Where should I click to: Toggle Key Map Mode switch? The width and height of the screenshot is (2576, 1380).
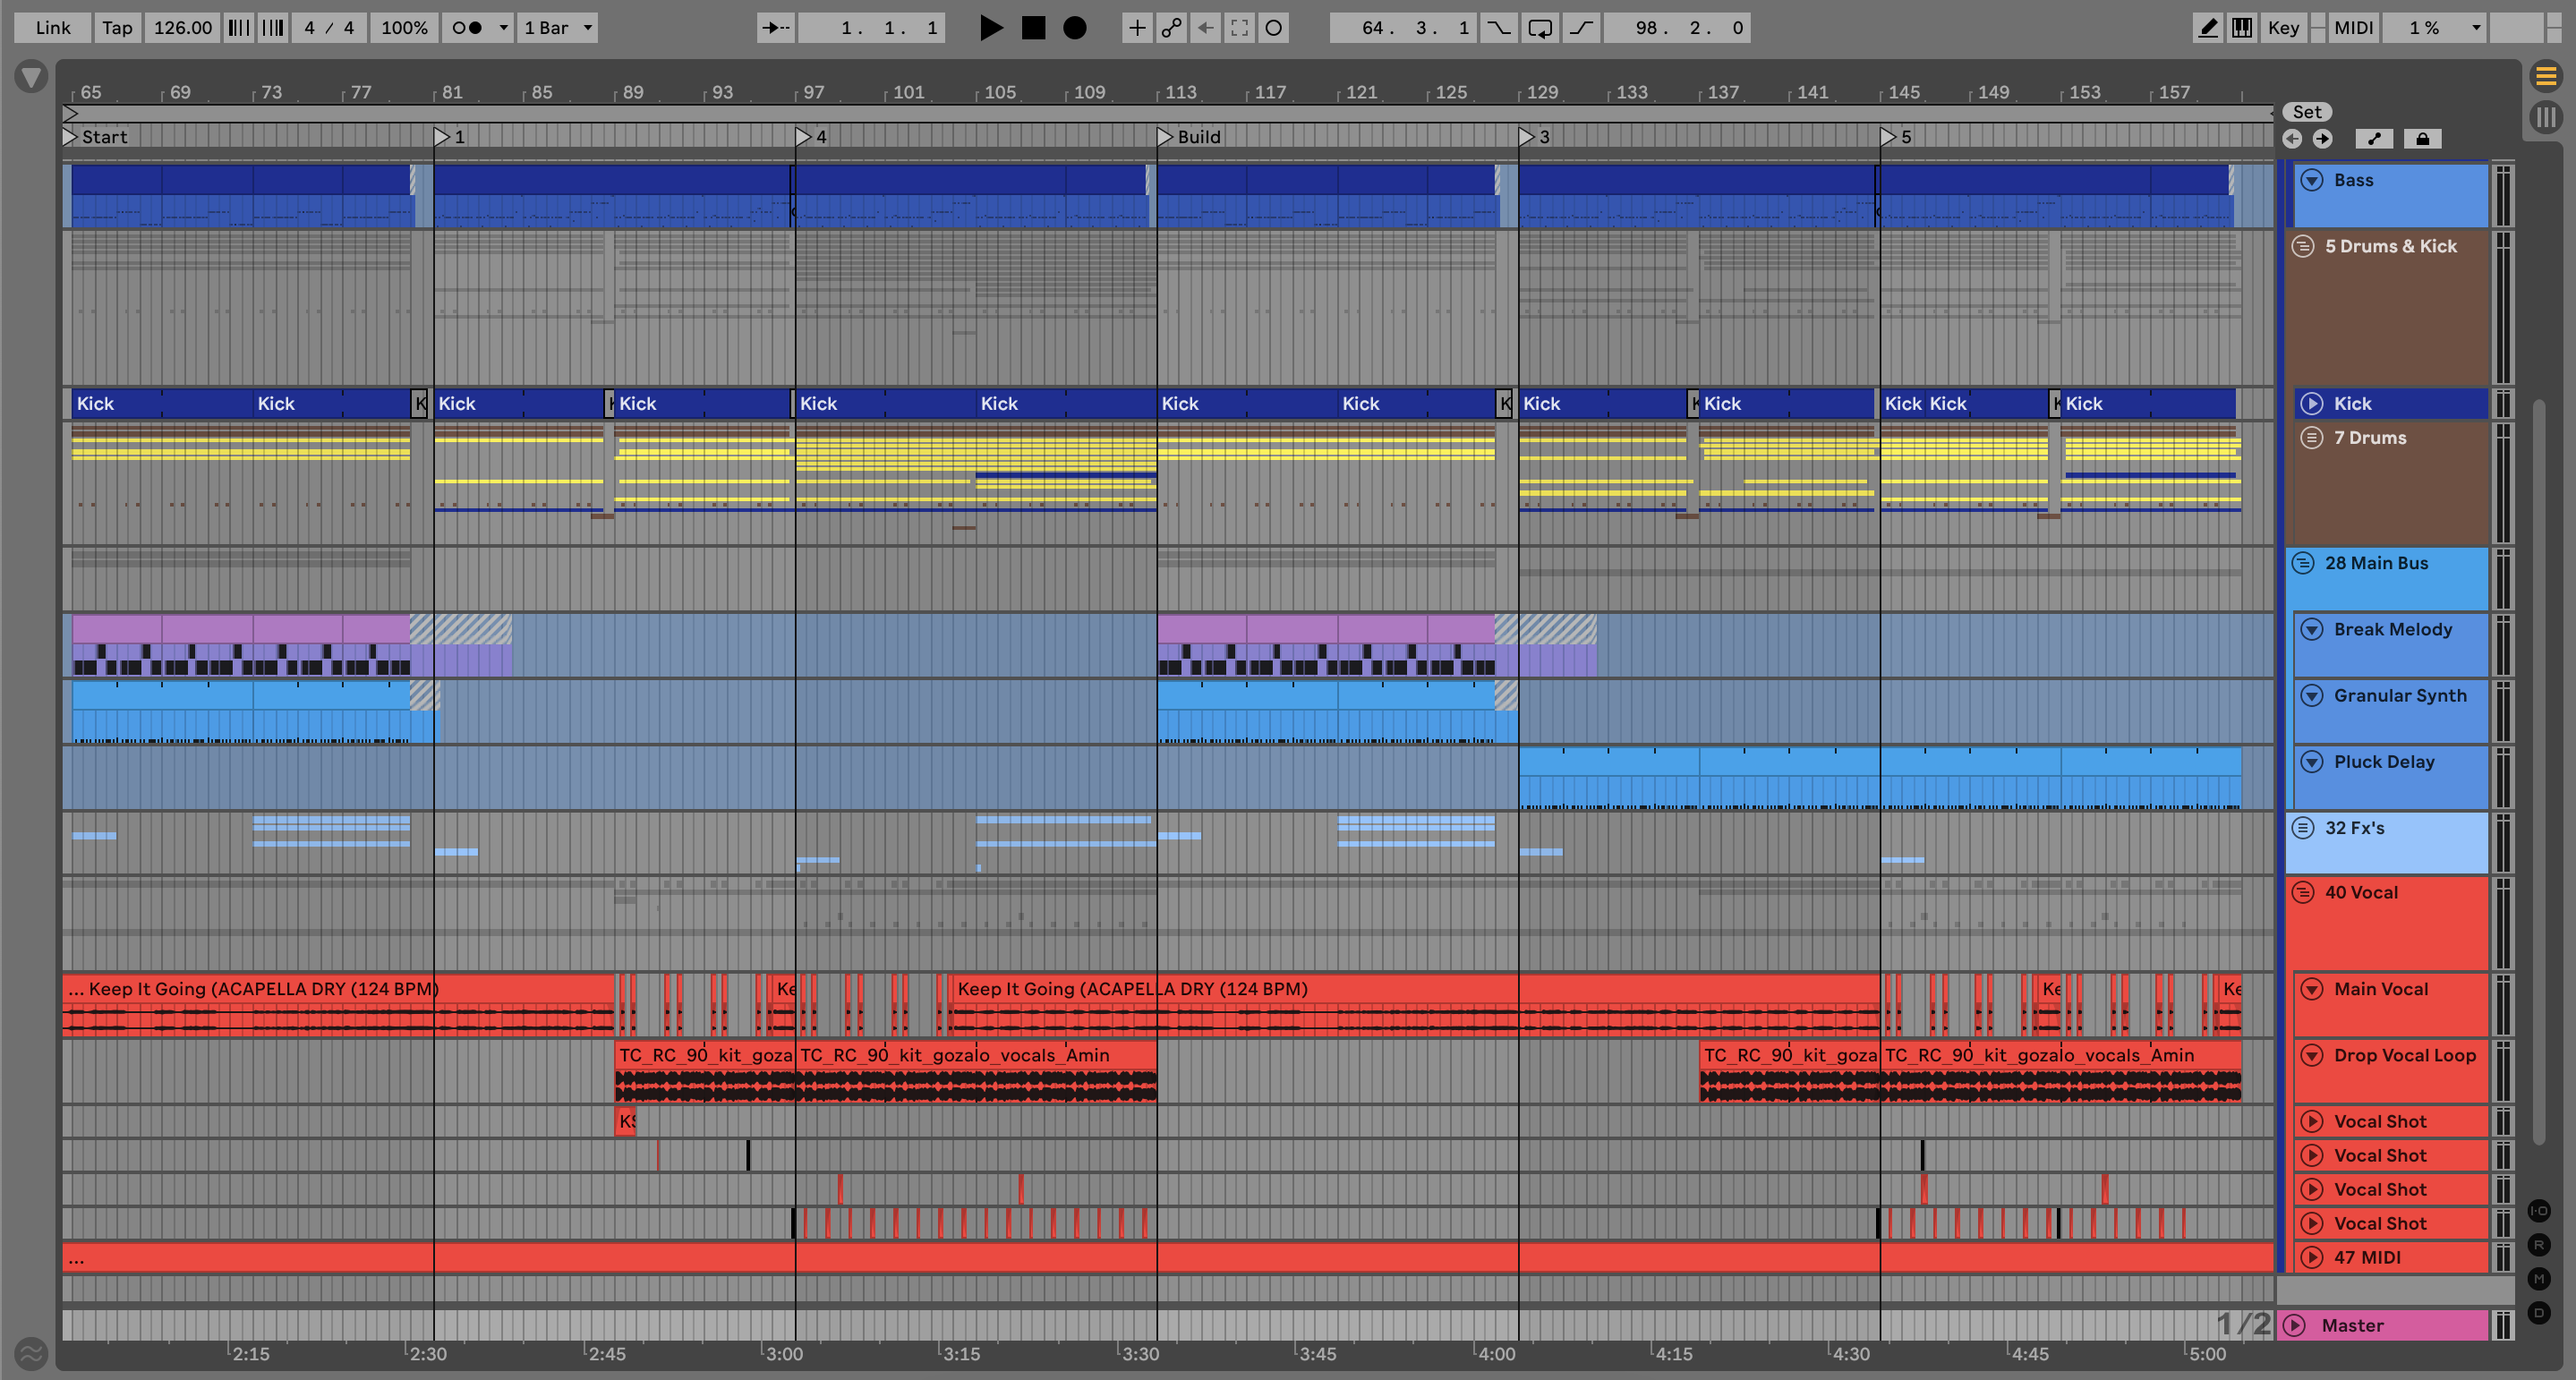[x=2283, y=28]
